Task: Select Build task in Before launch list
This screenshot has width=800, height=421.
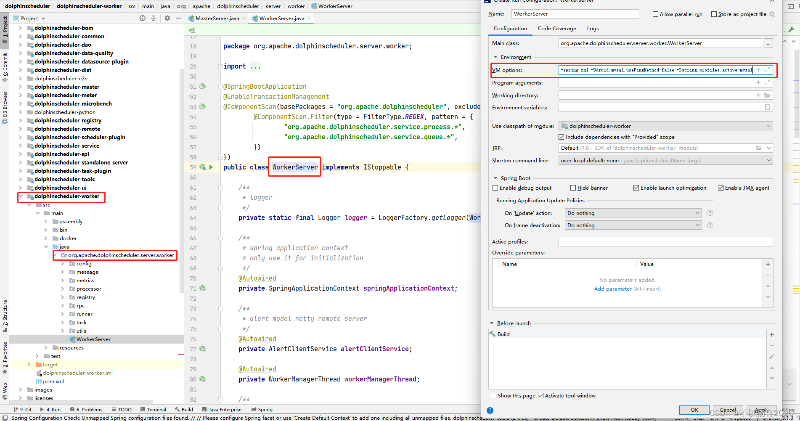Action: pos(503,334)
